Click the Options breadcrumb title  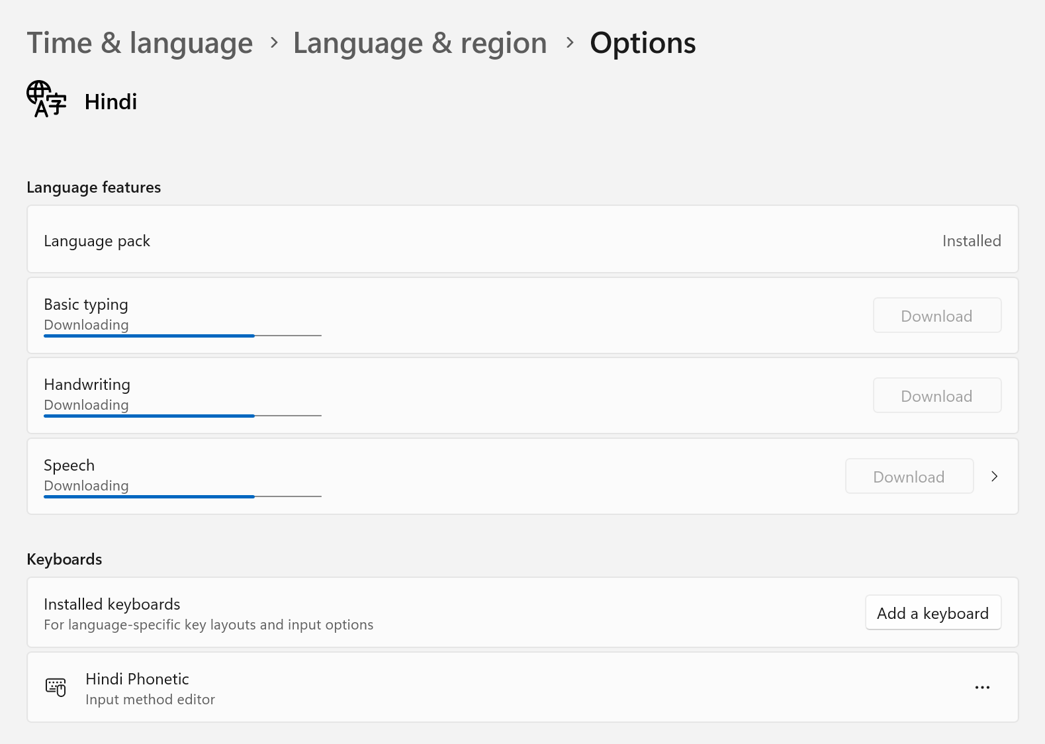pyautogui.click(x=642, y=43)
